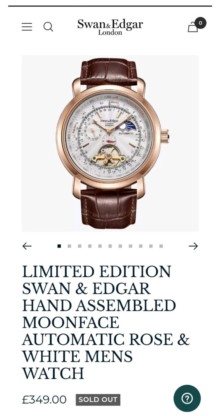Select the first carousel dot
220x416 pixels.
point(59,246)
